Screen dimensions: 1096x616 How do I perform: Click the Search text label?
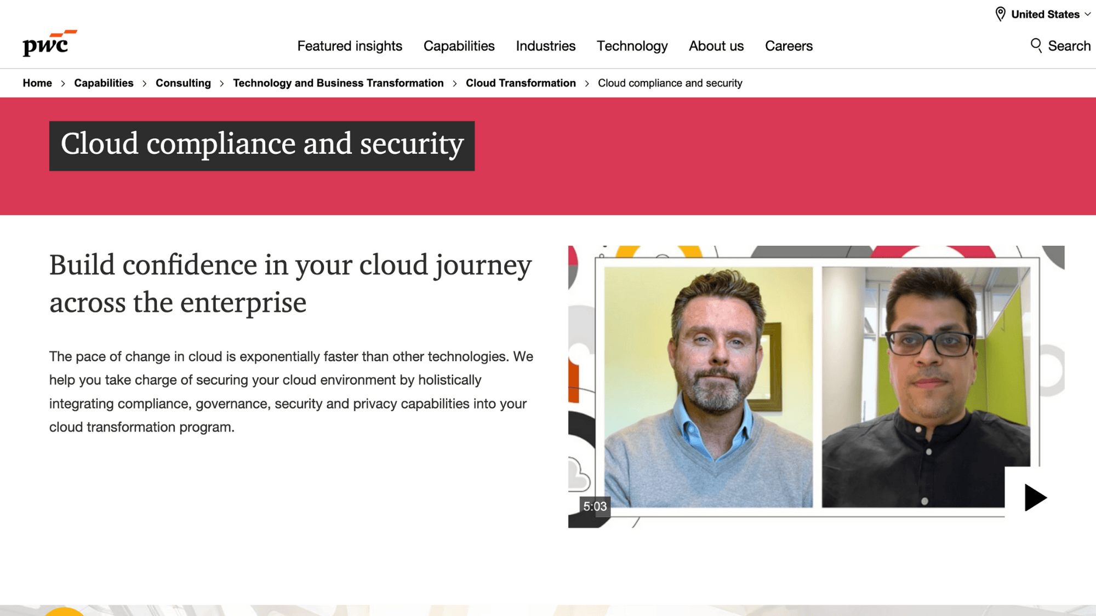click(1069, 46)
